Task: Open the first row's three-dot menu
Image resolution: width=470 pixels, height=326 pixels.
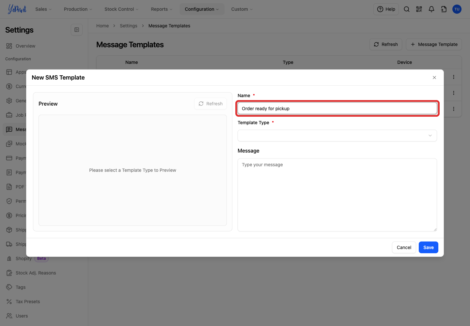Action: pyautogui.click(x=454, y=77)
